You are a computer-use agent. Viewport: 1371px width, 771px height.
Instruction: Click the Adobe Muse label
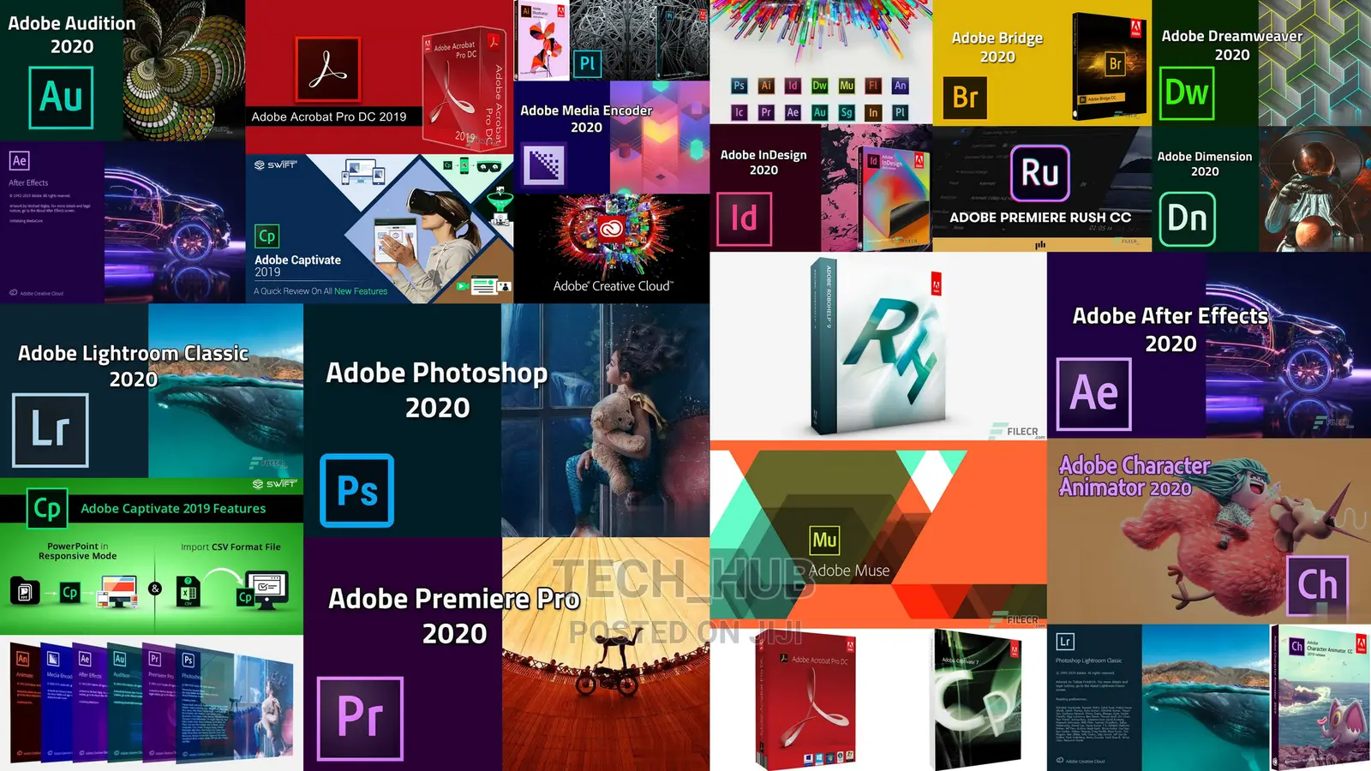849,571
